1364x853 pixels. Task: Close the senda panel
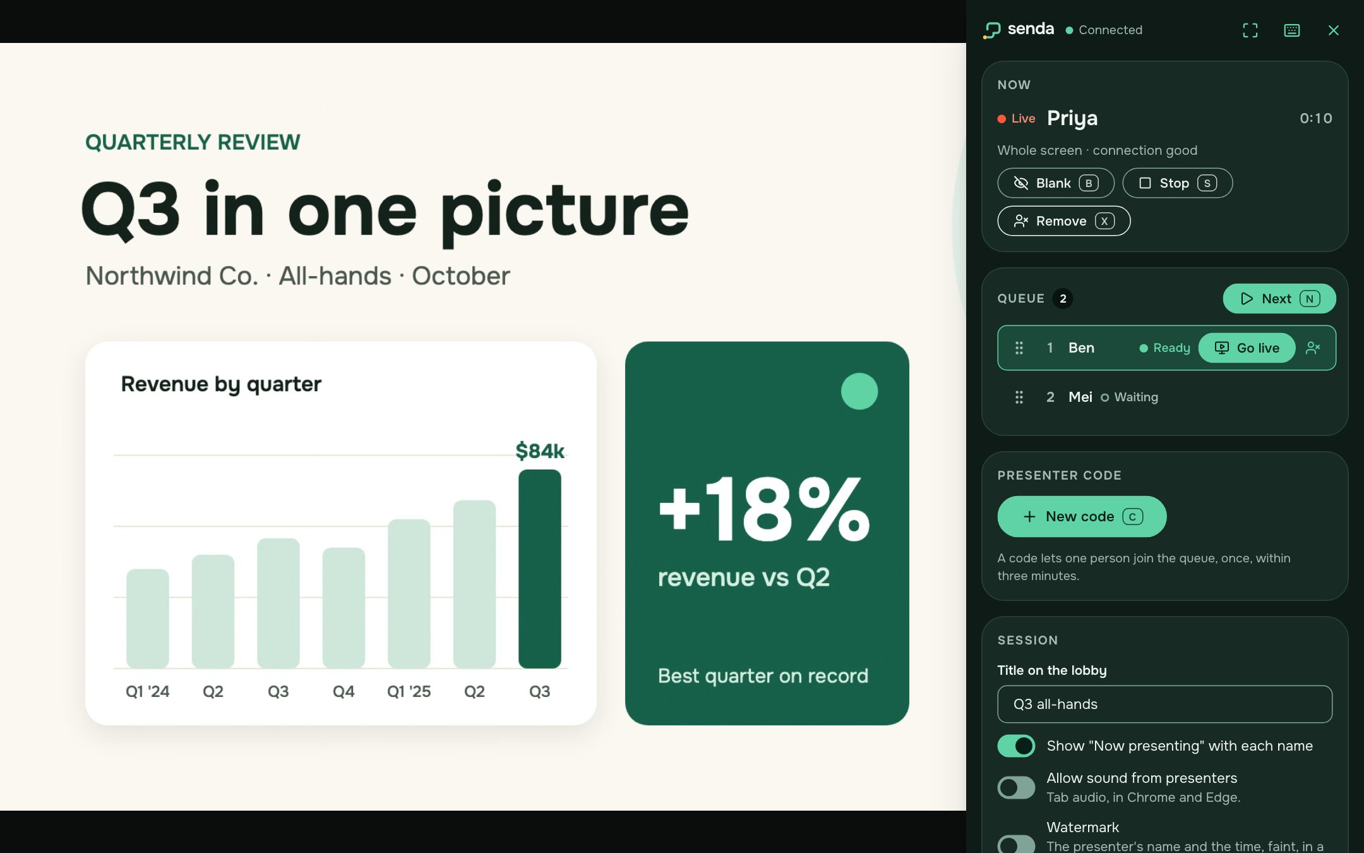point(1333,30)
